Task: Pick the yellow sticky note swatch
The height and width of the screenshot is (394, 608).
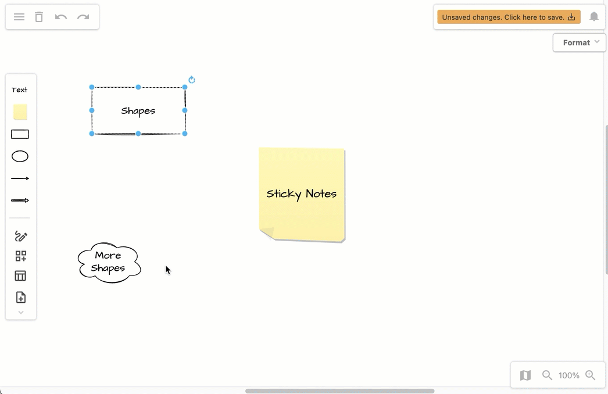Action: click(x=20, y=112)
